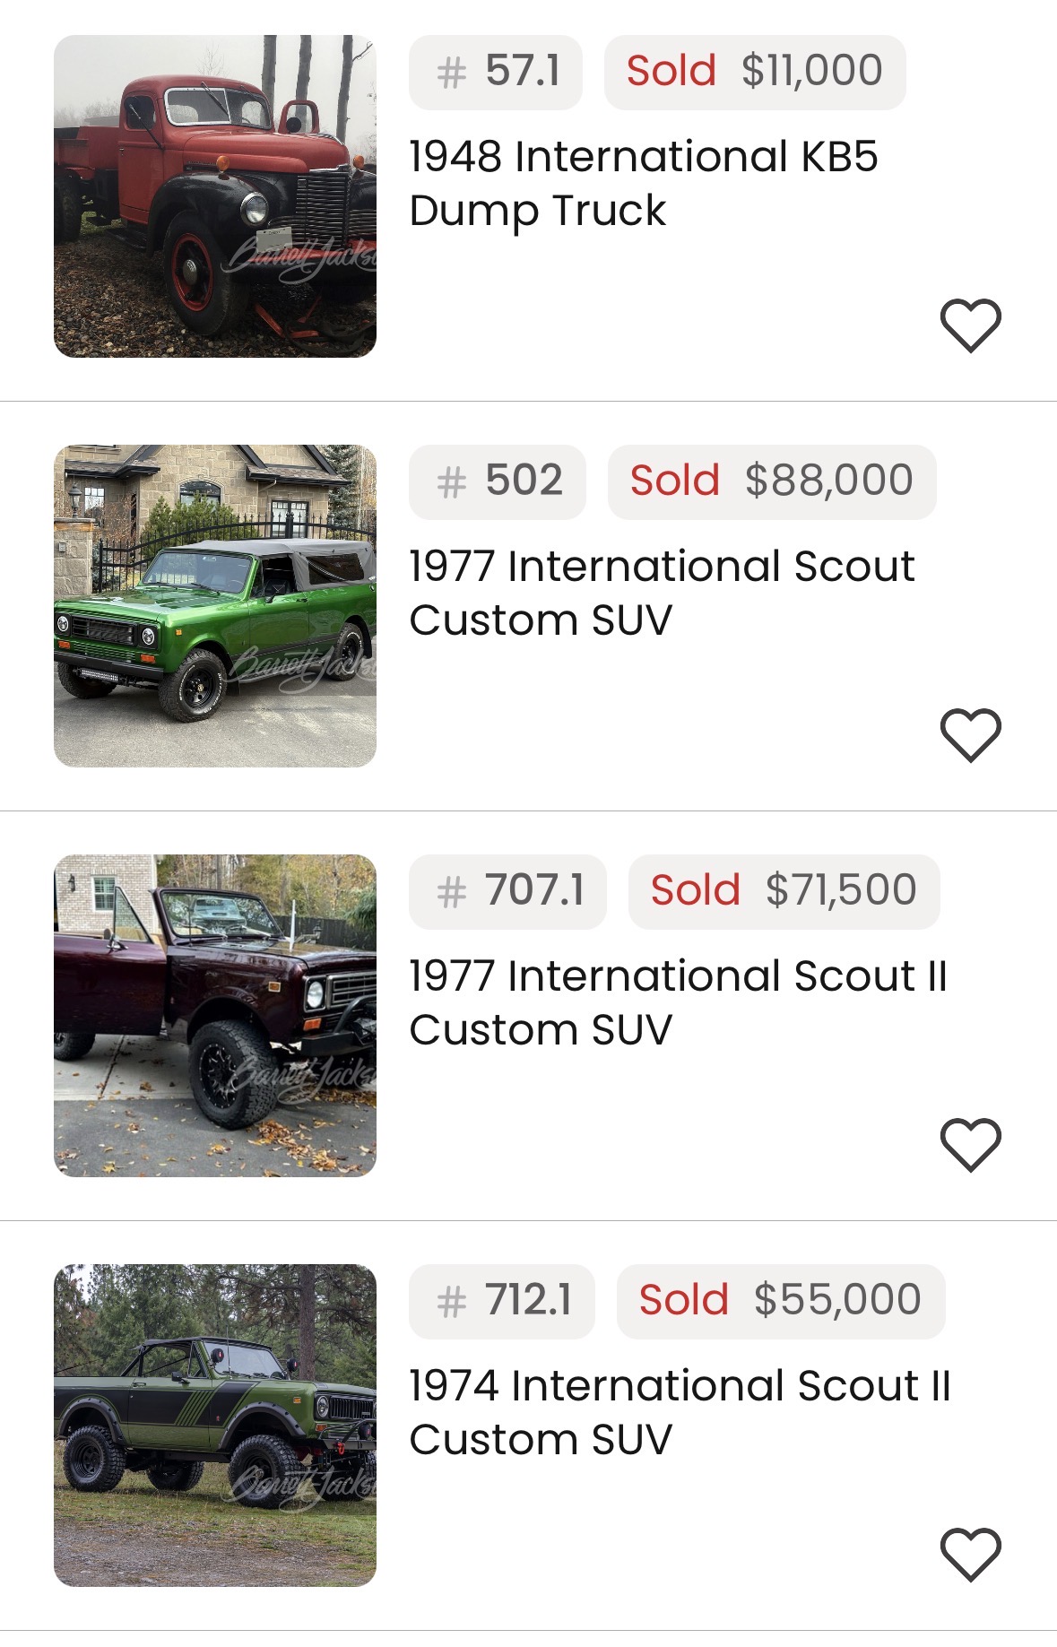Select the lot number 707.1 badge

[x=507, y=891]
